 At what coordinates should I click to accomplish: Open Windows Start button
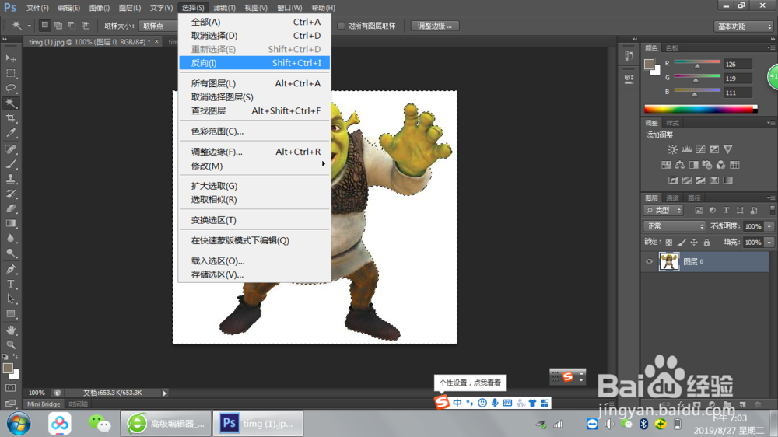tap(19, 424)
